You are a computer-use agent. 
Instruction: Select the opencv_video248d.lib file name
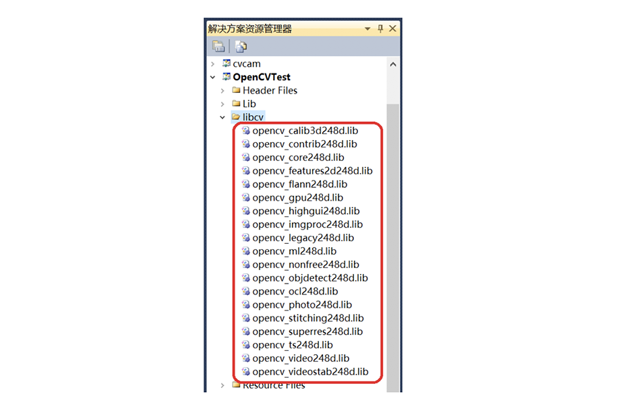tap(301, 358)
